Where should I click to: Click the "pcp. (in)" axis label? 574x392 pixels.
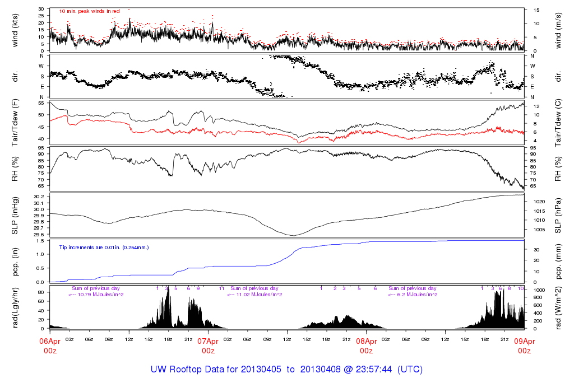15,262
